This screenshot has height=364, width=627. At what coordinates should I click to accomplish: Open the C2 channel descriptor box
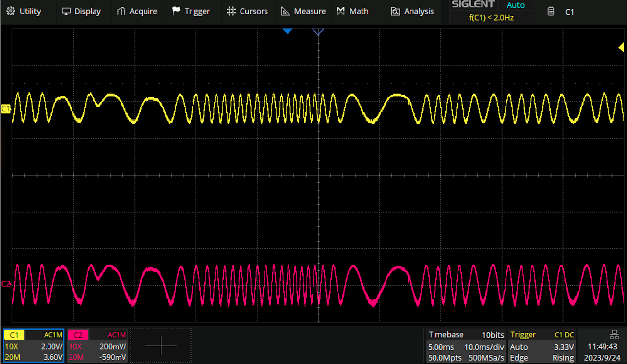click(x=97, y=345)
